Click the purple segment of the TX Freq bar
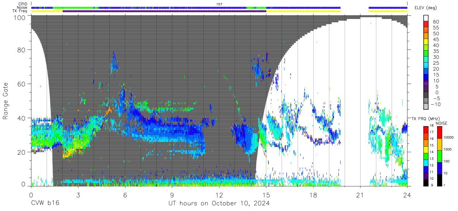The width and height of the screenshot is (458, 211). (x=164, y=11)
